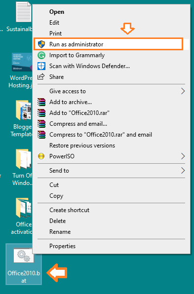Select the Blogger Template folder icon
The width and height of the screenshot is (194, 294).
click(24, 110)
